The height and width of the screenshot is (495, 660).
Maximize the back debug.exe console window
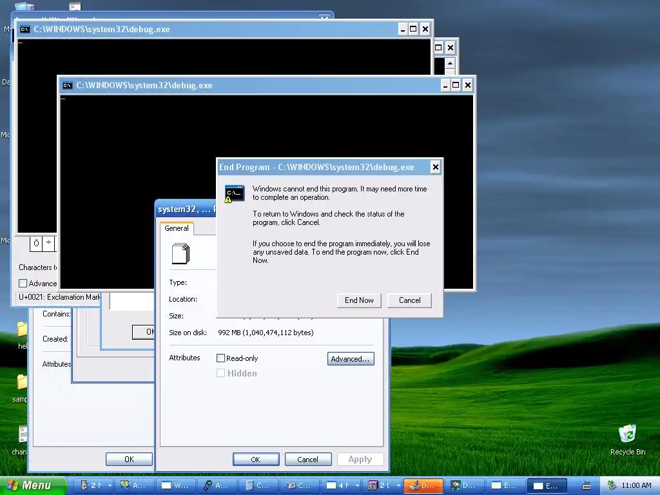(x=413, y=29)
